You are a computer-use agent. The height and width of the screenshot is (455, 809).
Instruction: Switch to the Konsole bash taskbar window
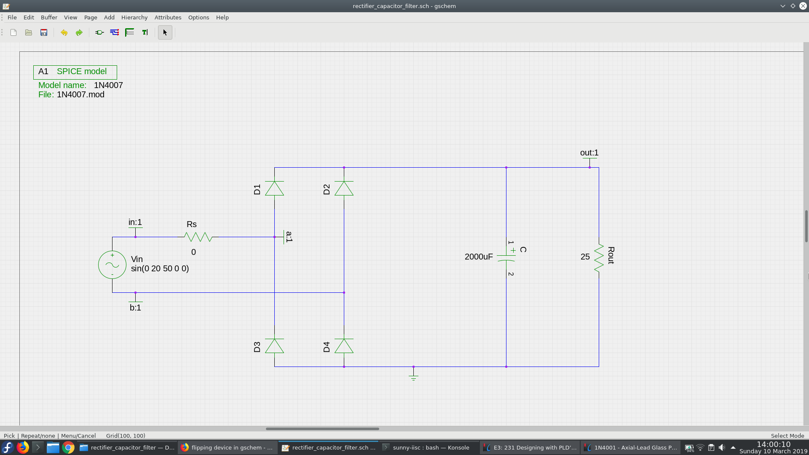click(x=430, y=447)
